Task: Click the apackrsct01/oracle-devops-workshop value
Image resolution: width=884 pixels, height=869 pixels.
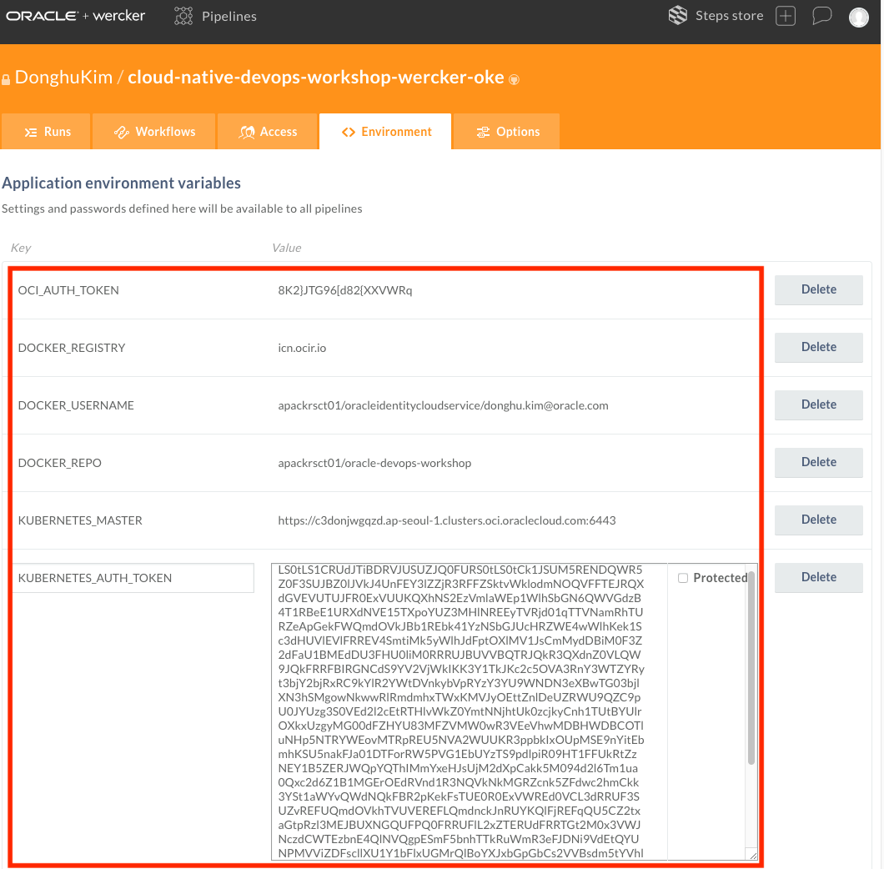Action: (x=374, y=463)
